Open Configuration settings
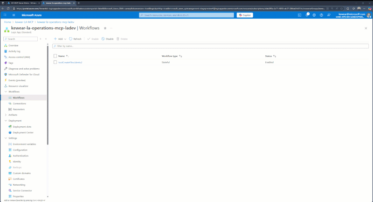 20,150
